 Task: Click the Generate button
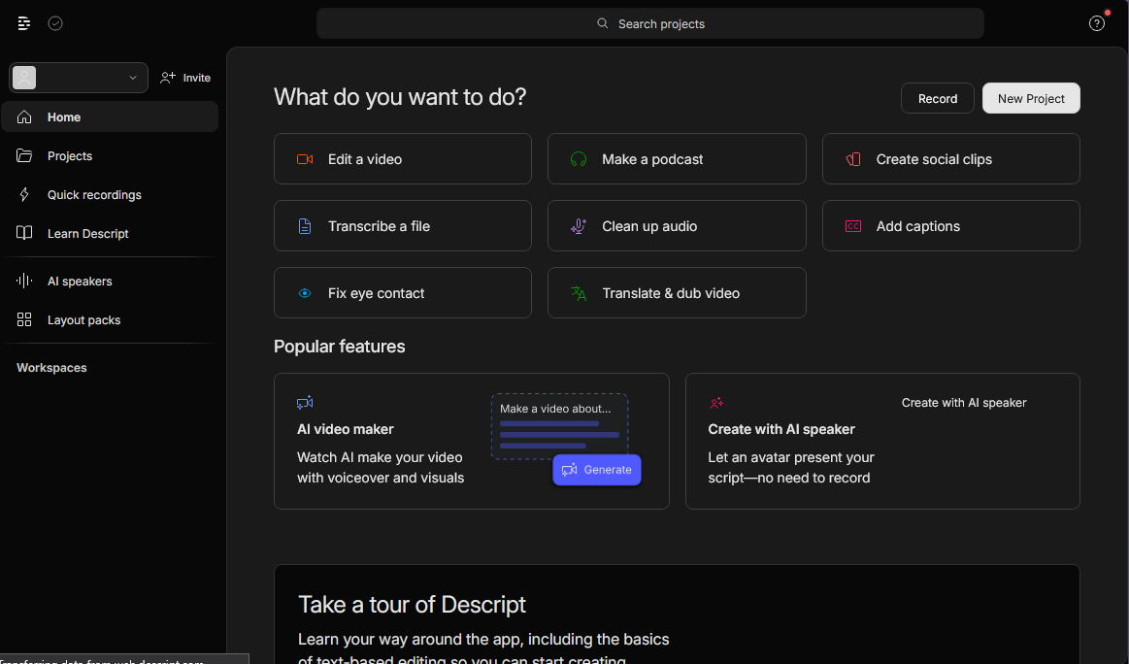coord(597,470)
